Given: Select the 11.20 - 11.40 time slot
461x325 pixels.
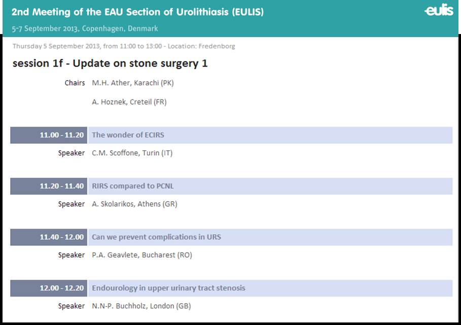Looking at the screenshot, I should pyautogui.click(x=49, y=186).
